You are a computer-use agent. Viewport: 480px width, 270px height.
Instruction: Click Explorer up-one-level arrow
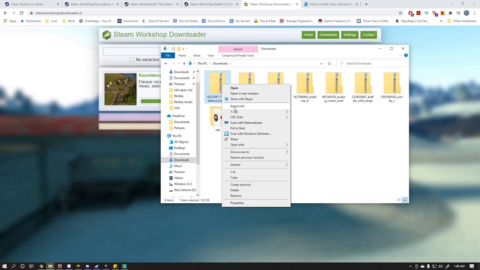click(x=184, y=63)
